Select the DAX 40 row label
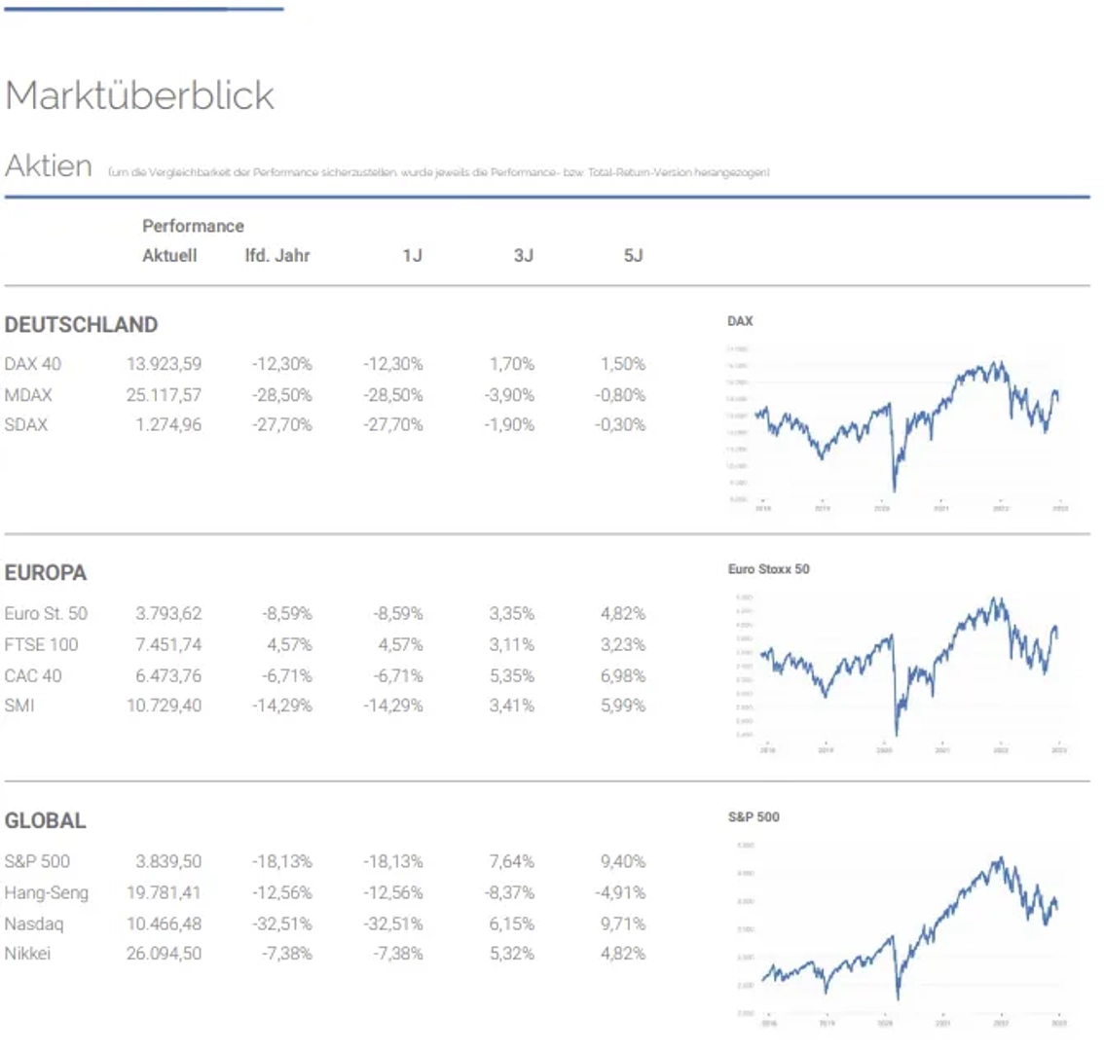 pos(32,364)
